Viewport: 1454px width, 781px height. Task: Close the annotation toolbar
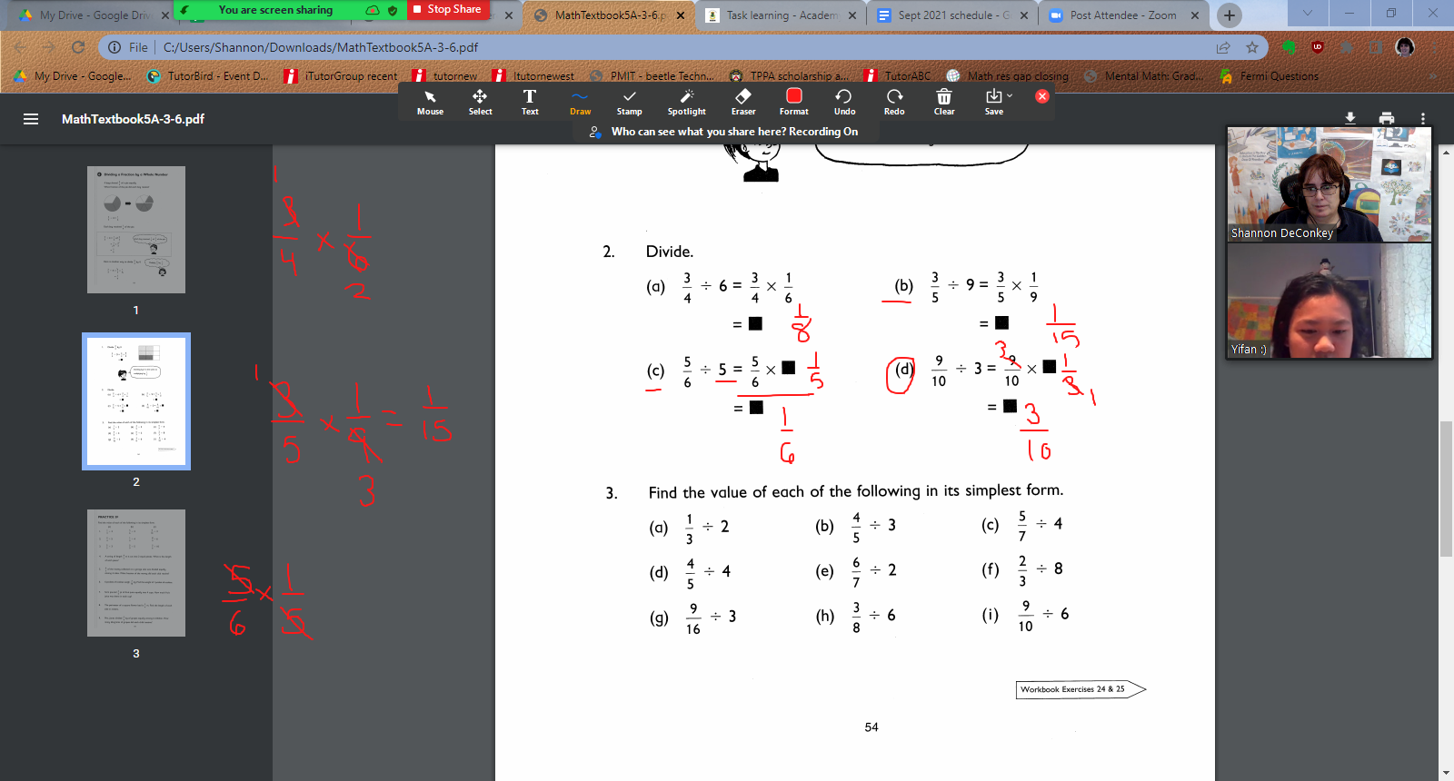[1042, 96]
